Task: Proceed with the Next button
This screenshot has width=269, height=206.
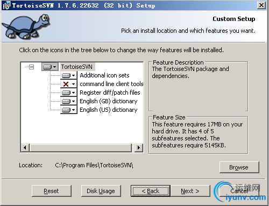Action: (x=190, y=191)
